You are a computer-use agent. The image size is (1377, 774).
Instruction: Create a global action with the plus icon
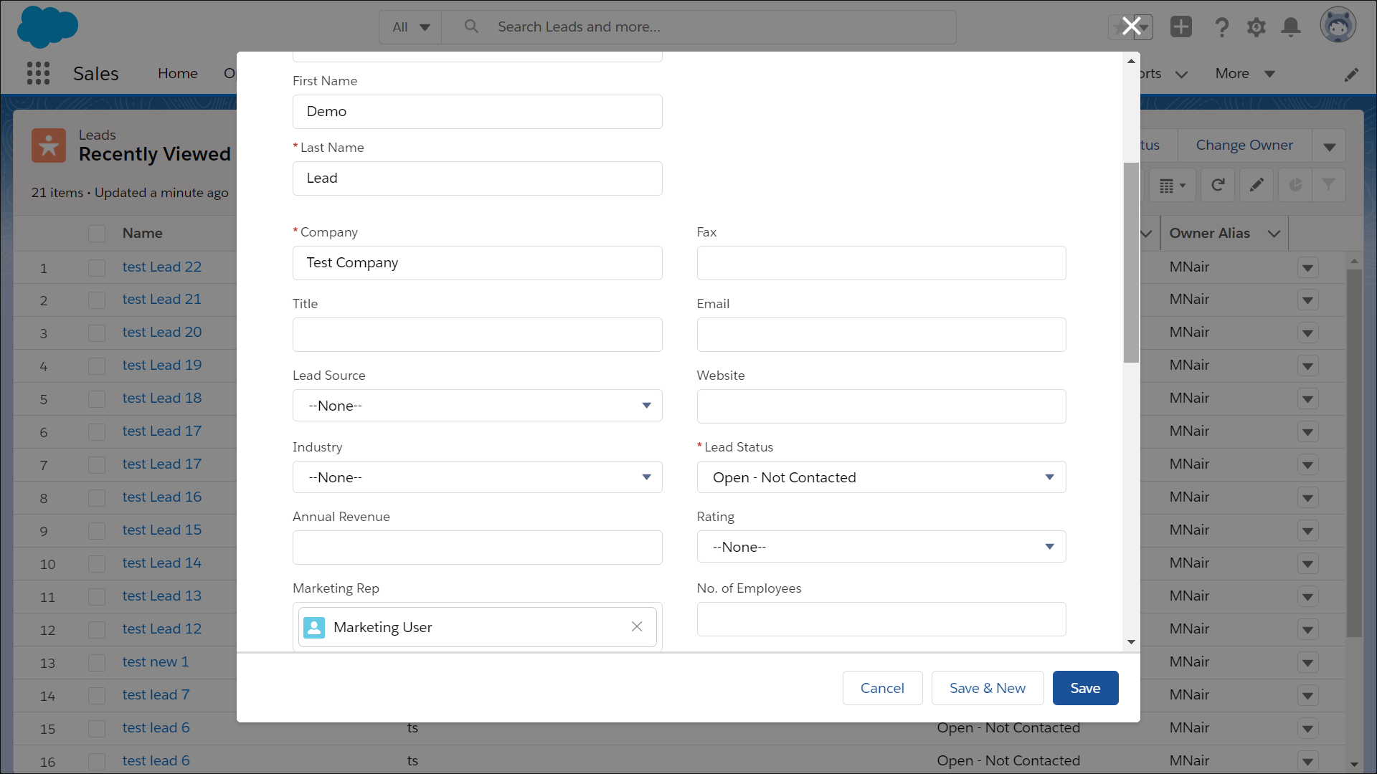1181,27
